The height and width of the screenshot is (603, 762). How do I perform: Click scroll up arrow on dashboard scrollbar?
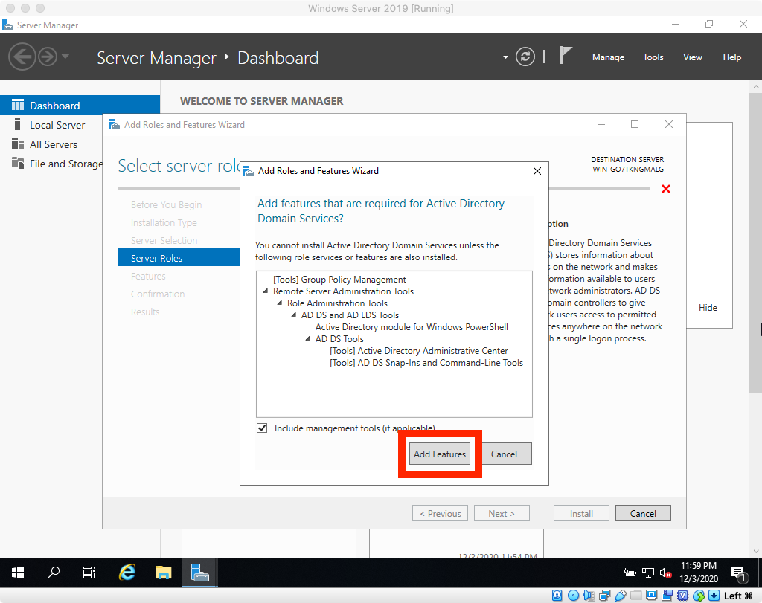[x=756, y=86]
